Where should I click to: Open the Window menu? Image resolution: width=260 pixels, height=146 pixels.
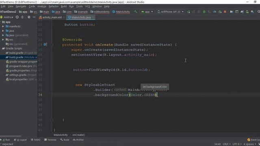[97, 6]
